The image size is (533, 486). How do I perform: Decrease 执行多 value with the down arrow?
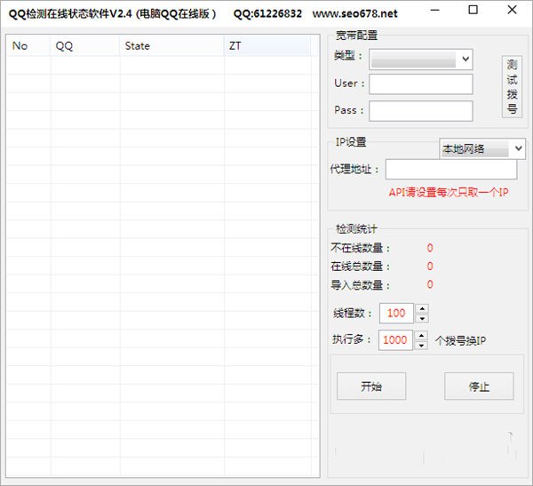coord(421,345)
